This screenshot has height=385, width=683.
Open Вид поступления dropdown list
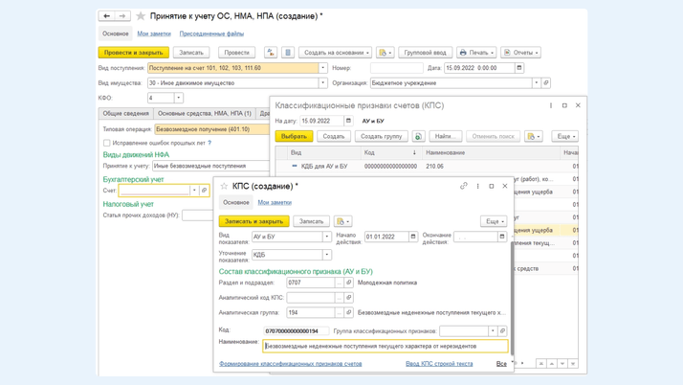[322, 68]
